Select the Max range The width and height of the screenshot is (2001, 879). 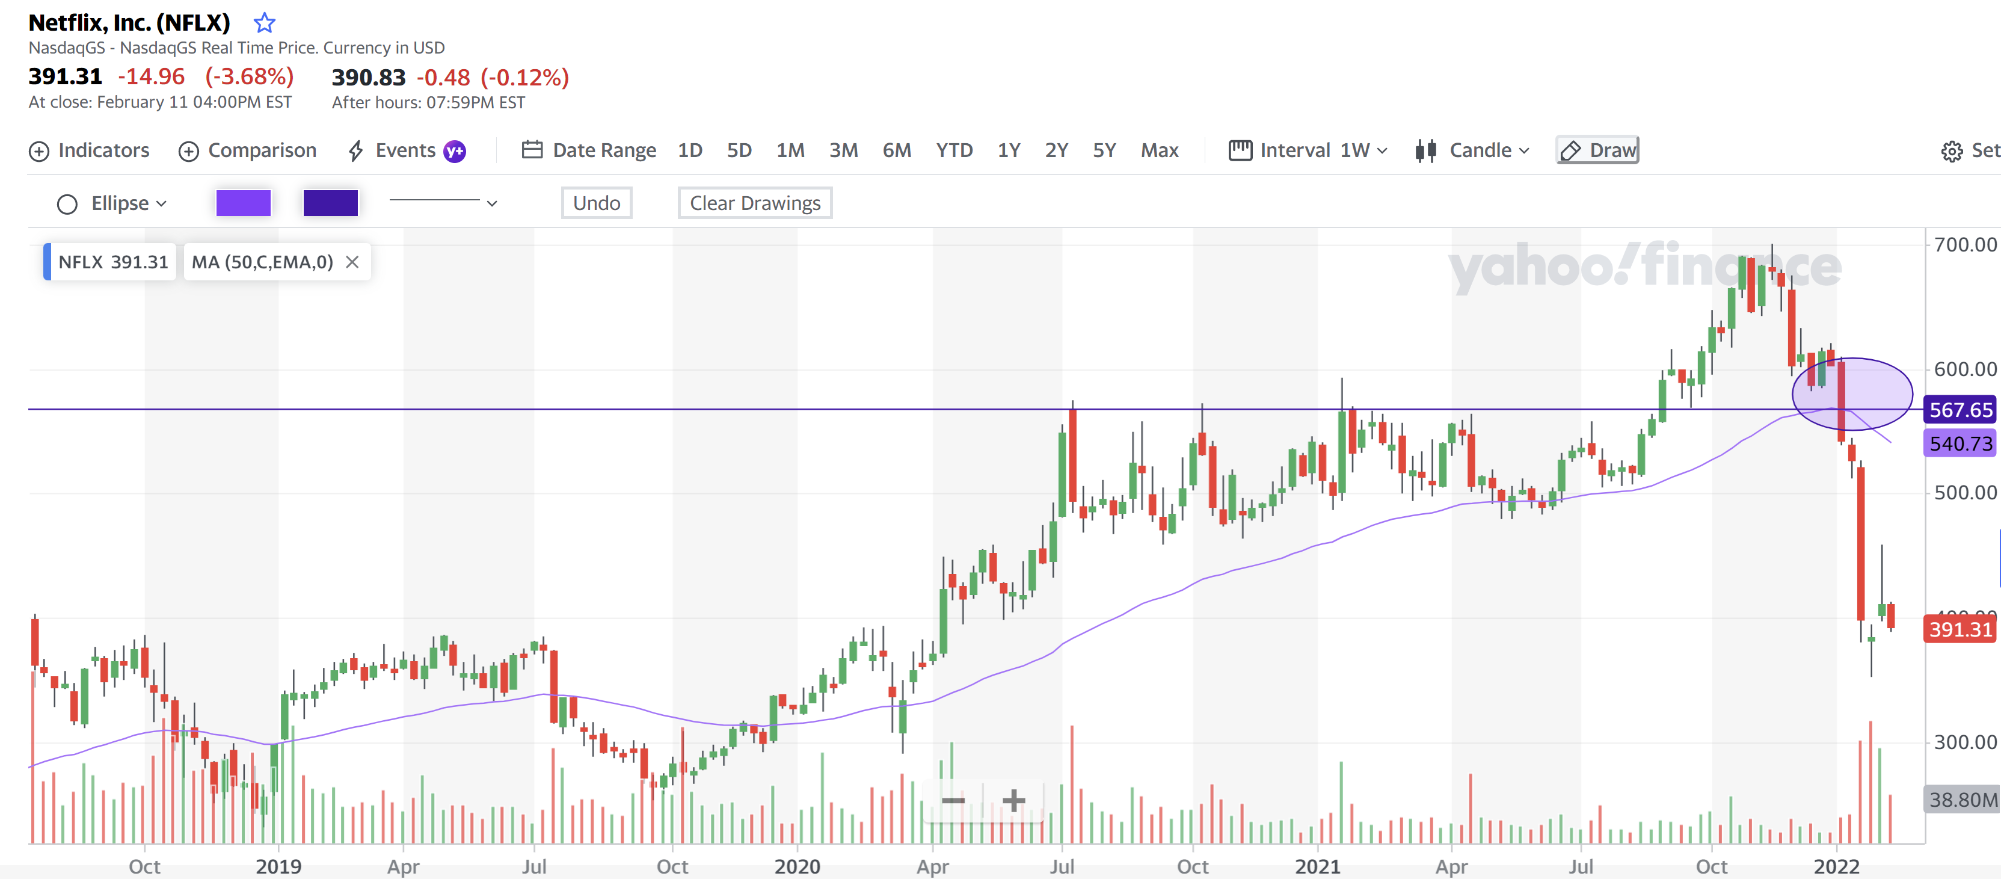1159,150
